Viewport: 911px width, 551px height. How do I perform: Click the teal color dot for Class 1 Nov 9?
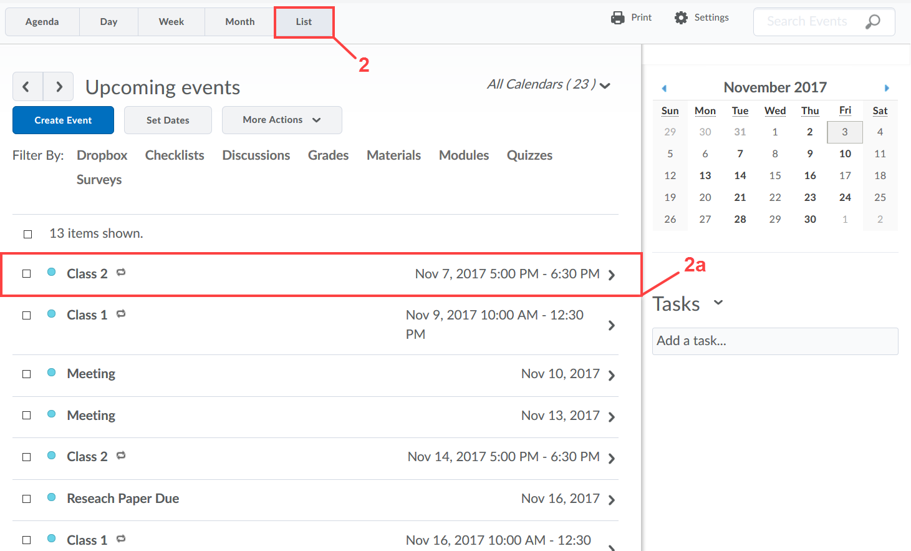tap(52, 314)
